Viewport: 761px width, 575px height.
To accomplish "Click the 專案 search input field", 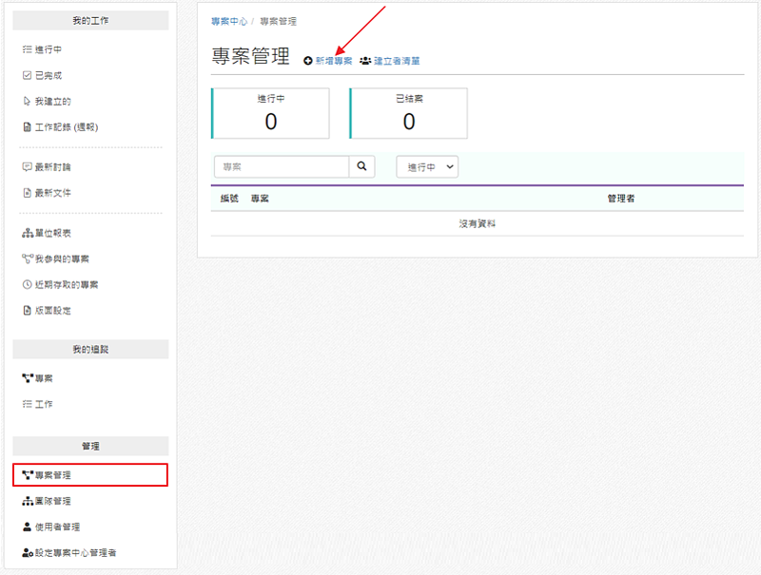I will [282, 166].
